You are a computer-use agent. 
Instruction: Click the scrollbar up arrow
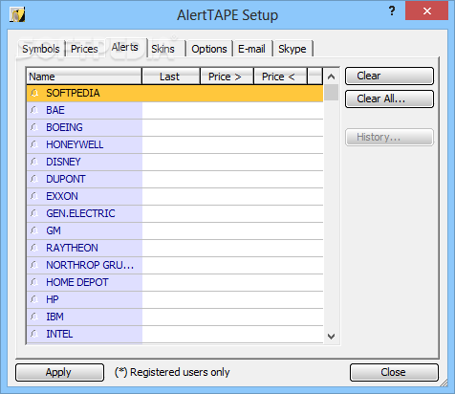coord(332,77)
